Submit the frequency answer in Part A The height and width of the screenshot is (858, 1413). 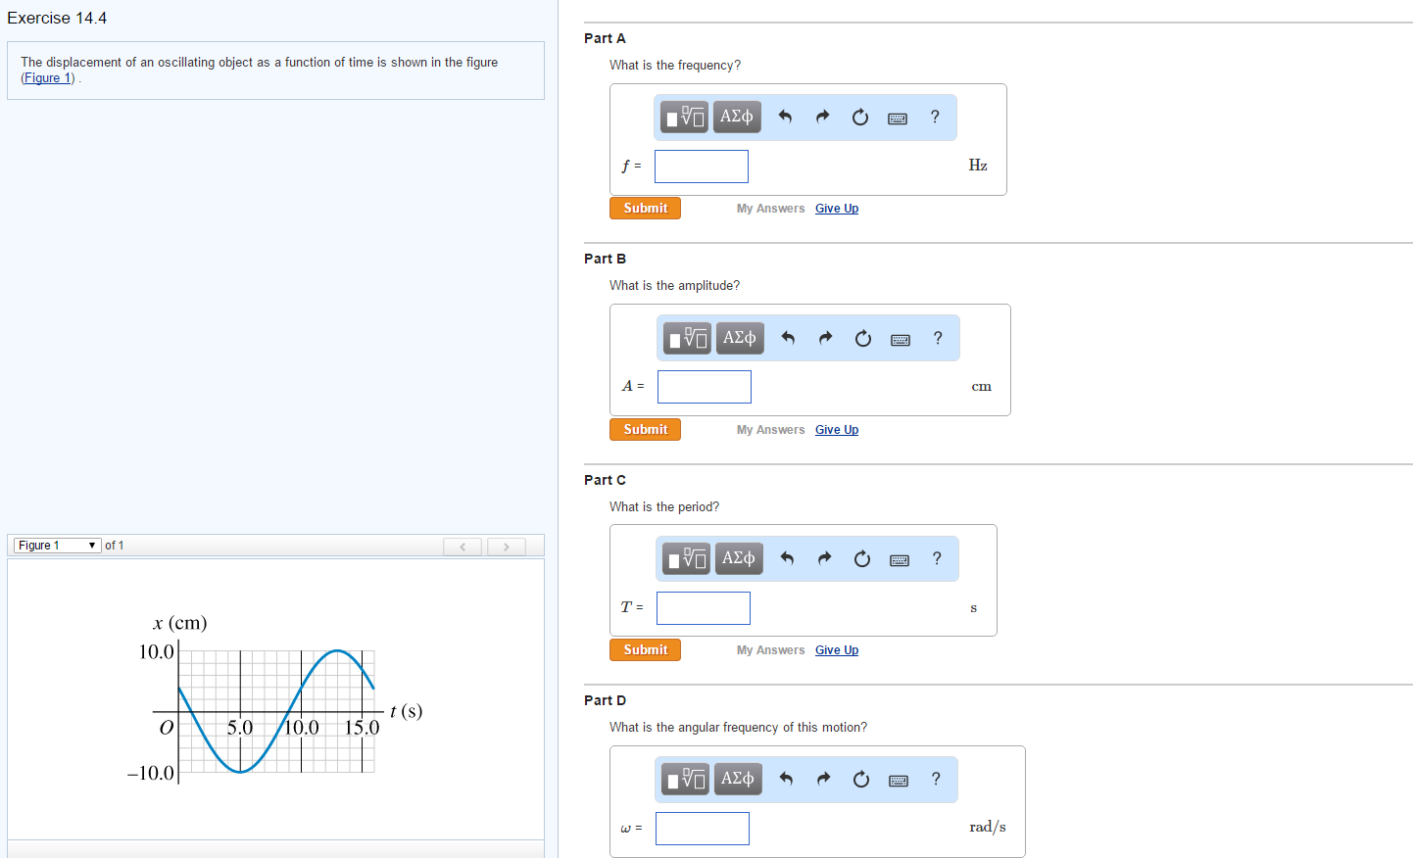(x=645, y=208)
